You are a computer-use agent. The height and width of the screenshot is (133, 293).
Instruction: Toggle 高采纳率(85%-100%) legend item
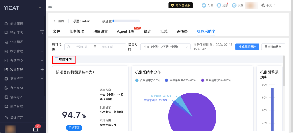click(216, 80)
